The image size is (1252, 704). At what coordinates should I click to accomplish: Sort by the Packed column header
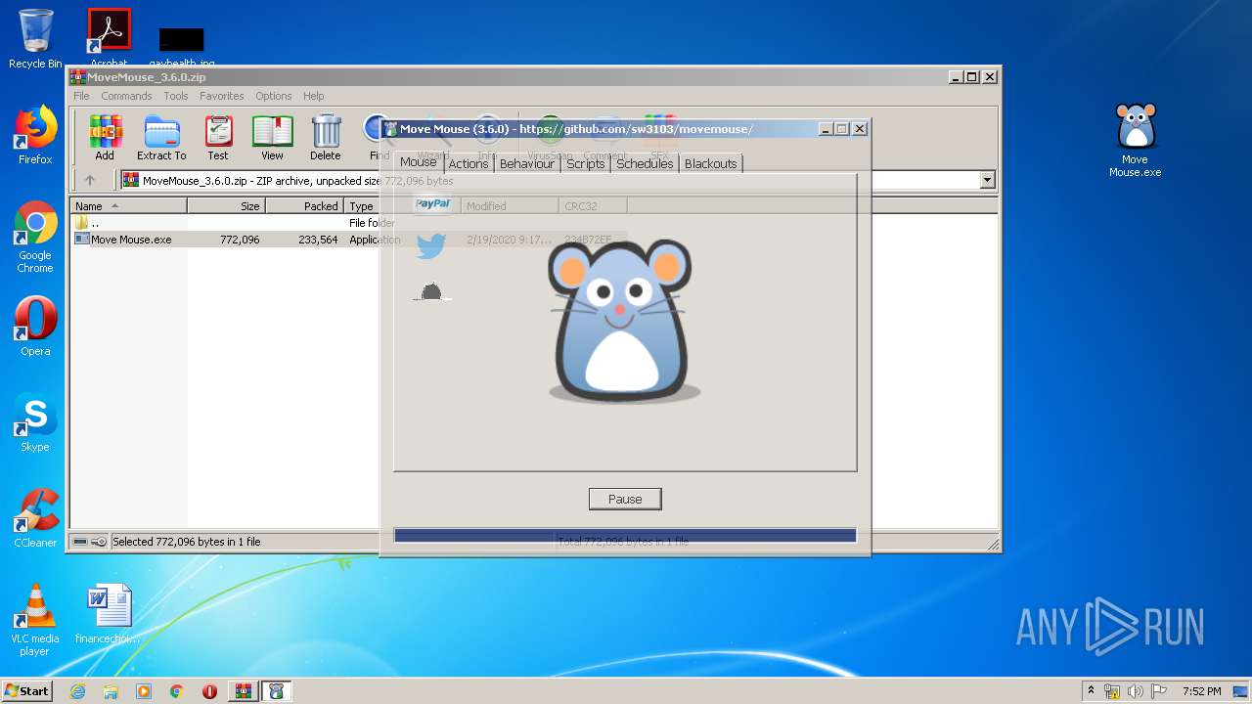(x=304, y=206)
